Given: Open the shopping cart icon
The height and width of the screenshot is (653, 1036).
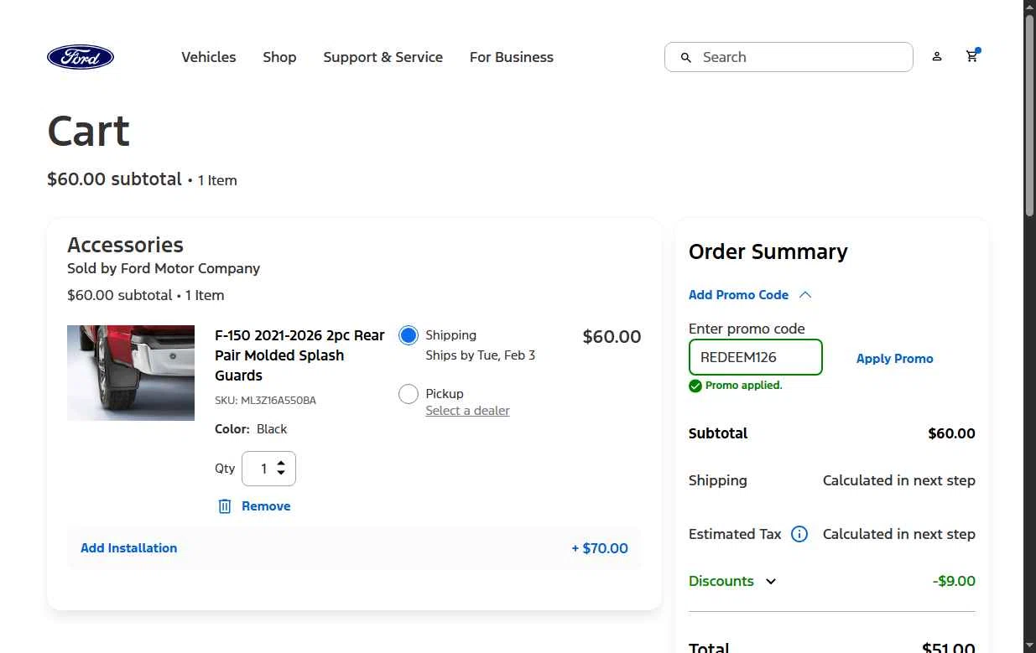Looking at the screenshot, I should 972,56.
